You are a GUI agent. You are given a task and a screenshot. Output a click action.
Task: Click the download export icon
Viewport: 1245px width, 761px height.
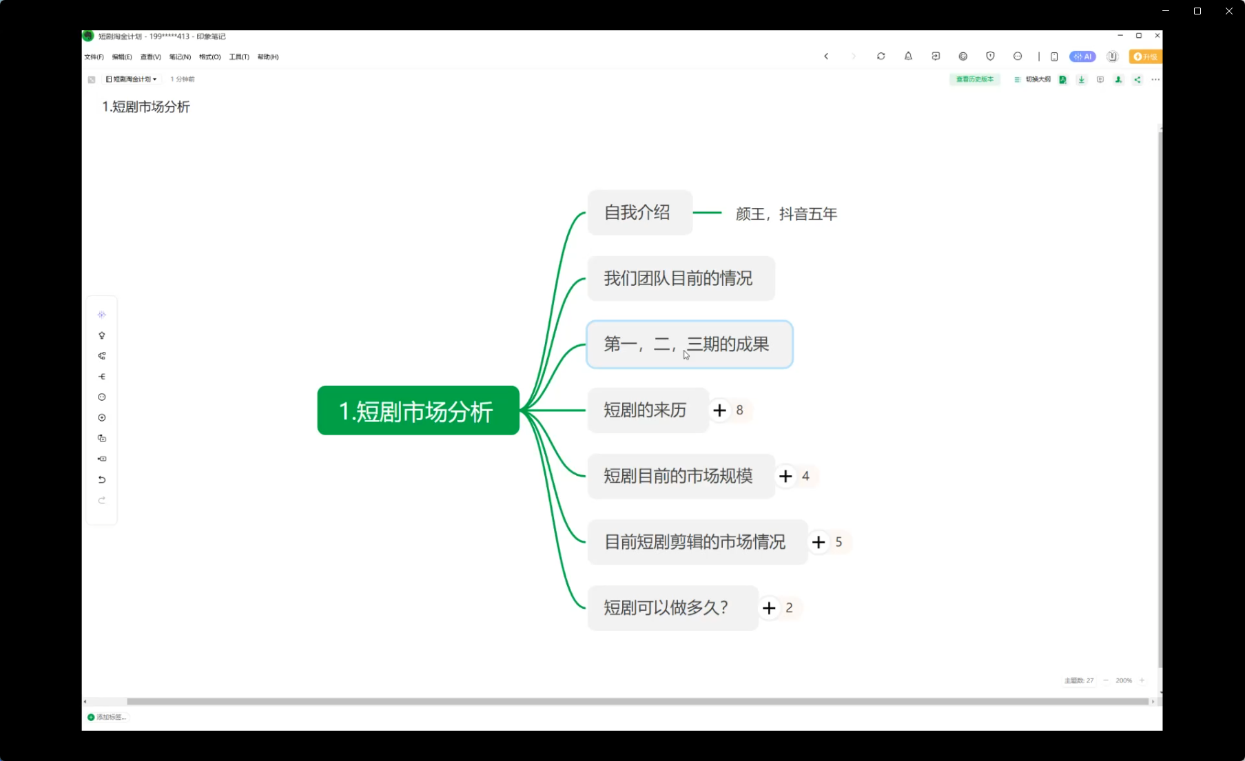1081,80
